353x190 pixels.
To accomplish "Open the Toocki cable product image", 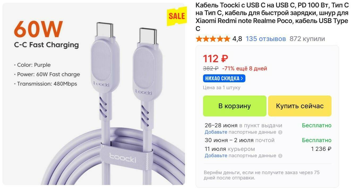I will [x=94, y=94].
